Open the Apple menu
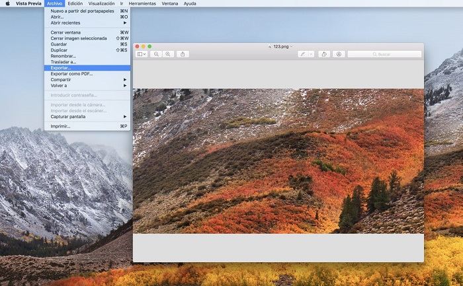 [x=7, y=3]
